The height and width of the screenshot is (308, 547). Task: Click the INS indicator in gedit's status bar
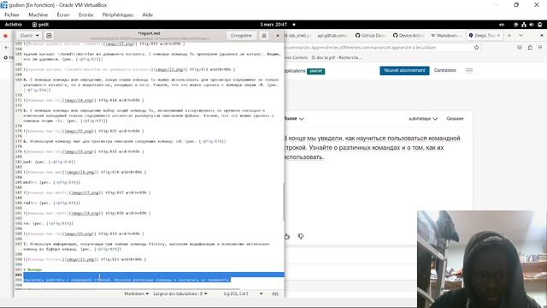coord(275,294)
